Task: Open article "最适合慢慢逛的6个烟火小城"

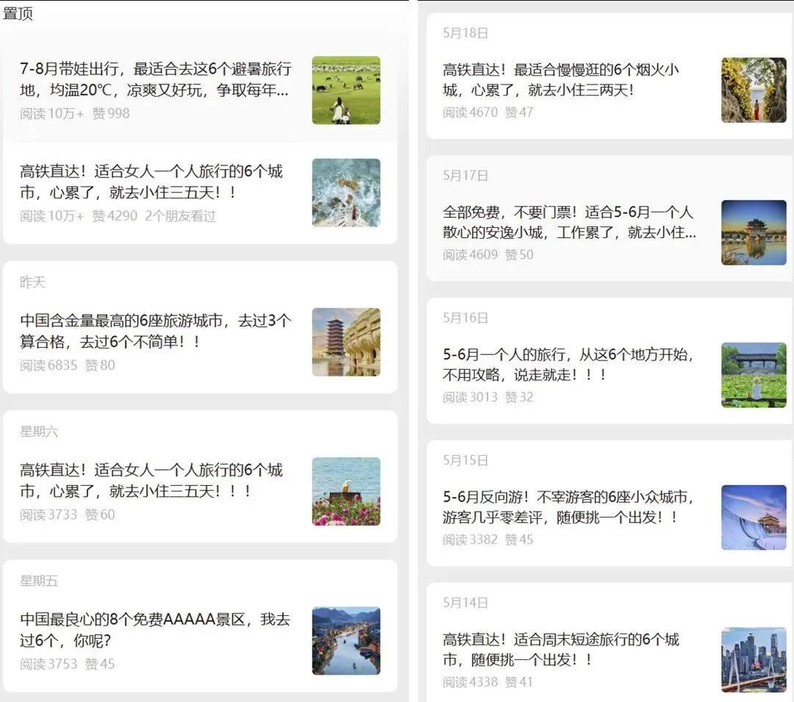Action: tap(560, 79)
